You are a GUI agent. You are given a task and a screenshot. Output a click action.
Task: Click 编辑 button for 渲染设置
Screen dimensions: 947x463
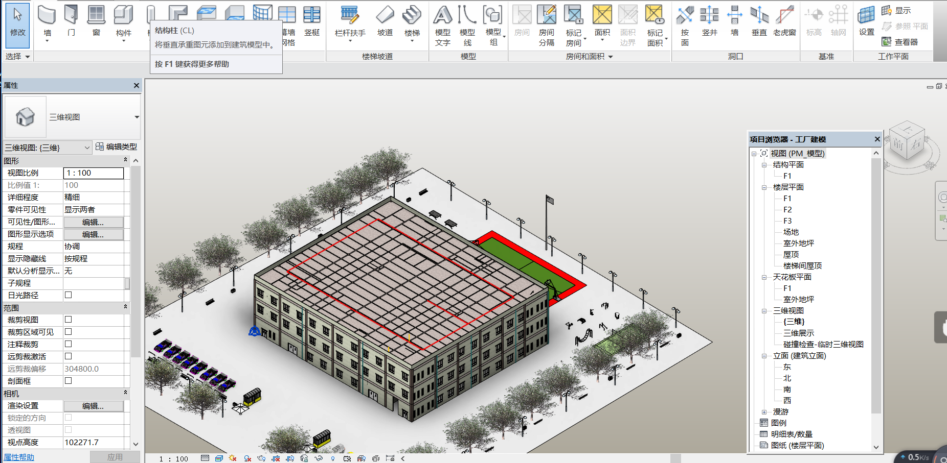[x=93, y=406]
